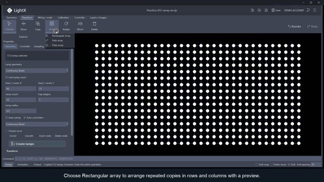Click the open folder icon in header
Viewport: 324px width, 182px height.
coord(259,10)
